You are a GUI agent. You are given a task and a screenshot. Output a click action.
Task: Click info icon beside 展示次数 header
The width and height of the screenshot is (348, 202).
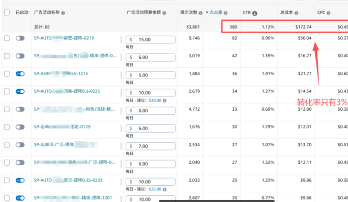(x=200, y=13)
